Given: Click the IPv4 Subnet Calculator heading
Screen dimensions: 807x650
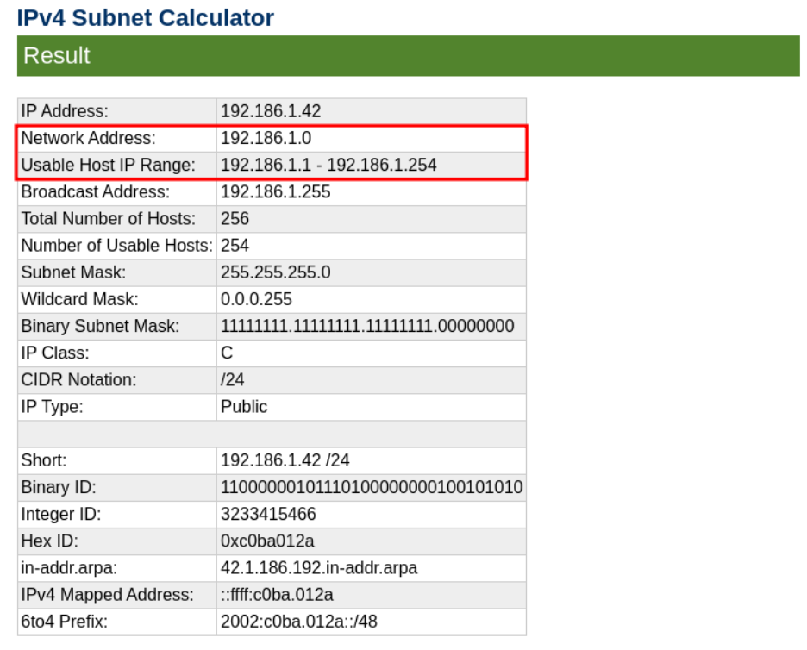Looking at the screenshot, I should [145, 17].
